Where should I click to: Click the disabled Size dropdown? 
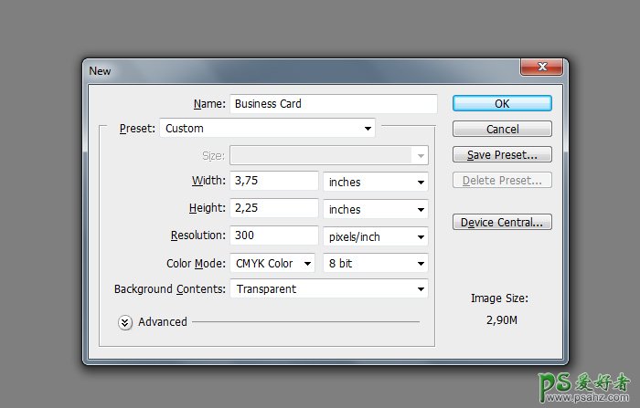coord(328,156)
